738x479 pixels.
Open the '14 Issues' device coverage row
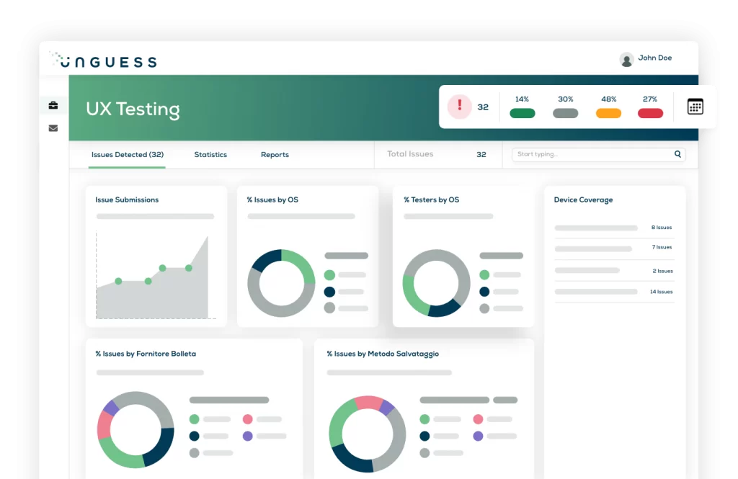tap(614, 292)
